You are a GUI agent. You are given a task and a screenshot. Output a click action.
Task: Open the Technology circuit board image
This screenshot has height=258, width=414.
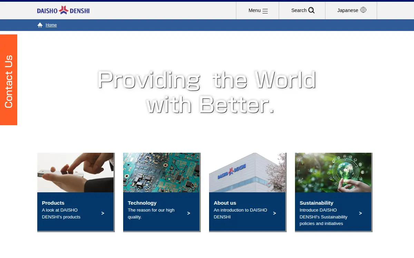161,172
